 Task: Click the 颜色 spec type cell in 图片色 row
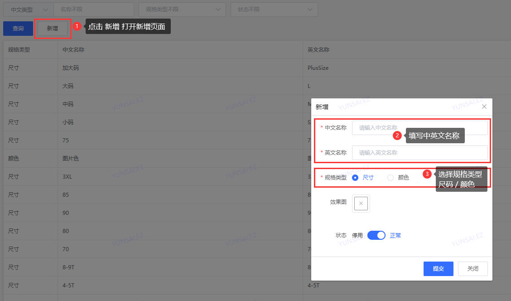click(30, 159)
